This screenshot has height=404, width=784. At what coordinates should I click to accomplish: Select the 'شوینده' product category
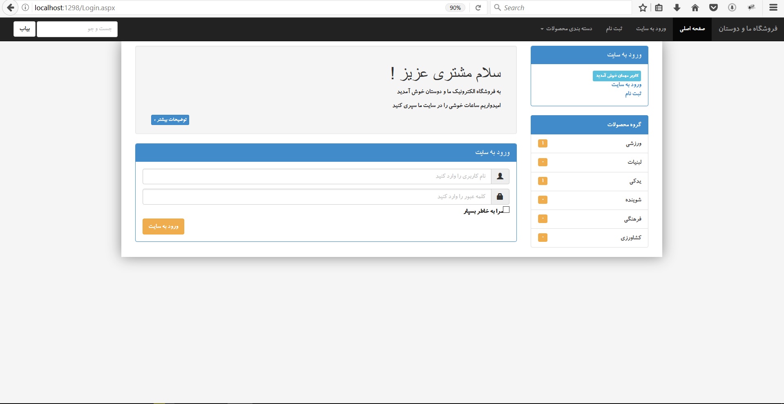pyautogui.click(x=590, y=200)
